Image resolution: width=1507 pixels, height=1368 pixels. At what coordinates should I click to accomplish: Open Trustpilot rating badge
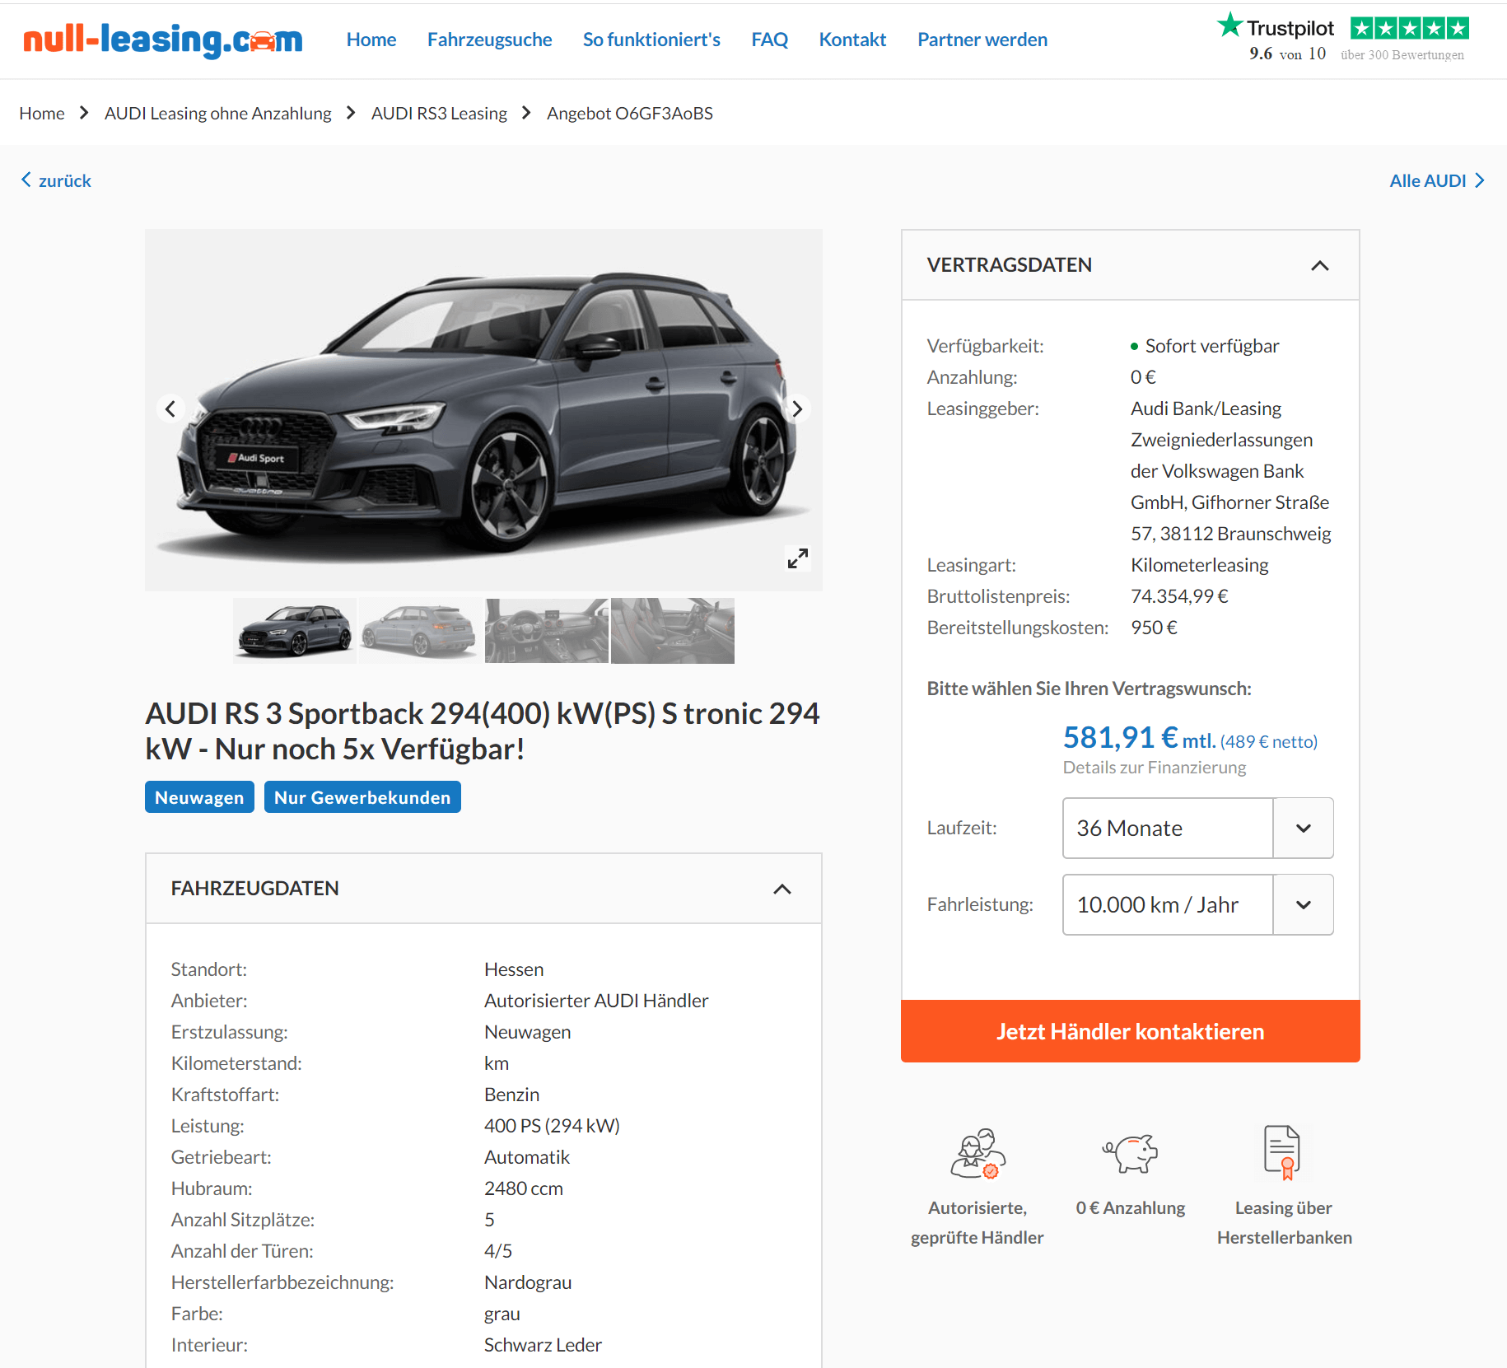(x=1343, y=38)
